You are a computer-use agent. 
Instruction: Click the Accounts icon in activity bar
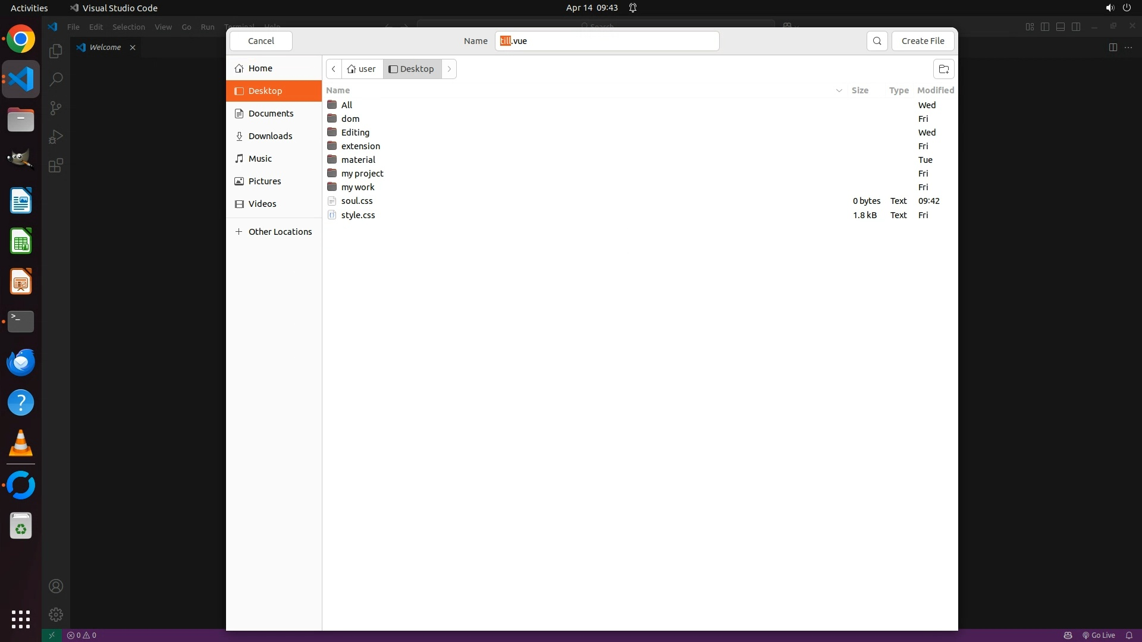click(x=56, y=586)
